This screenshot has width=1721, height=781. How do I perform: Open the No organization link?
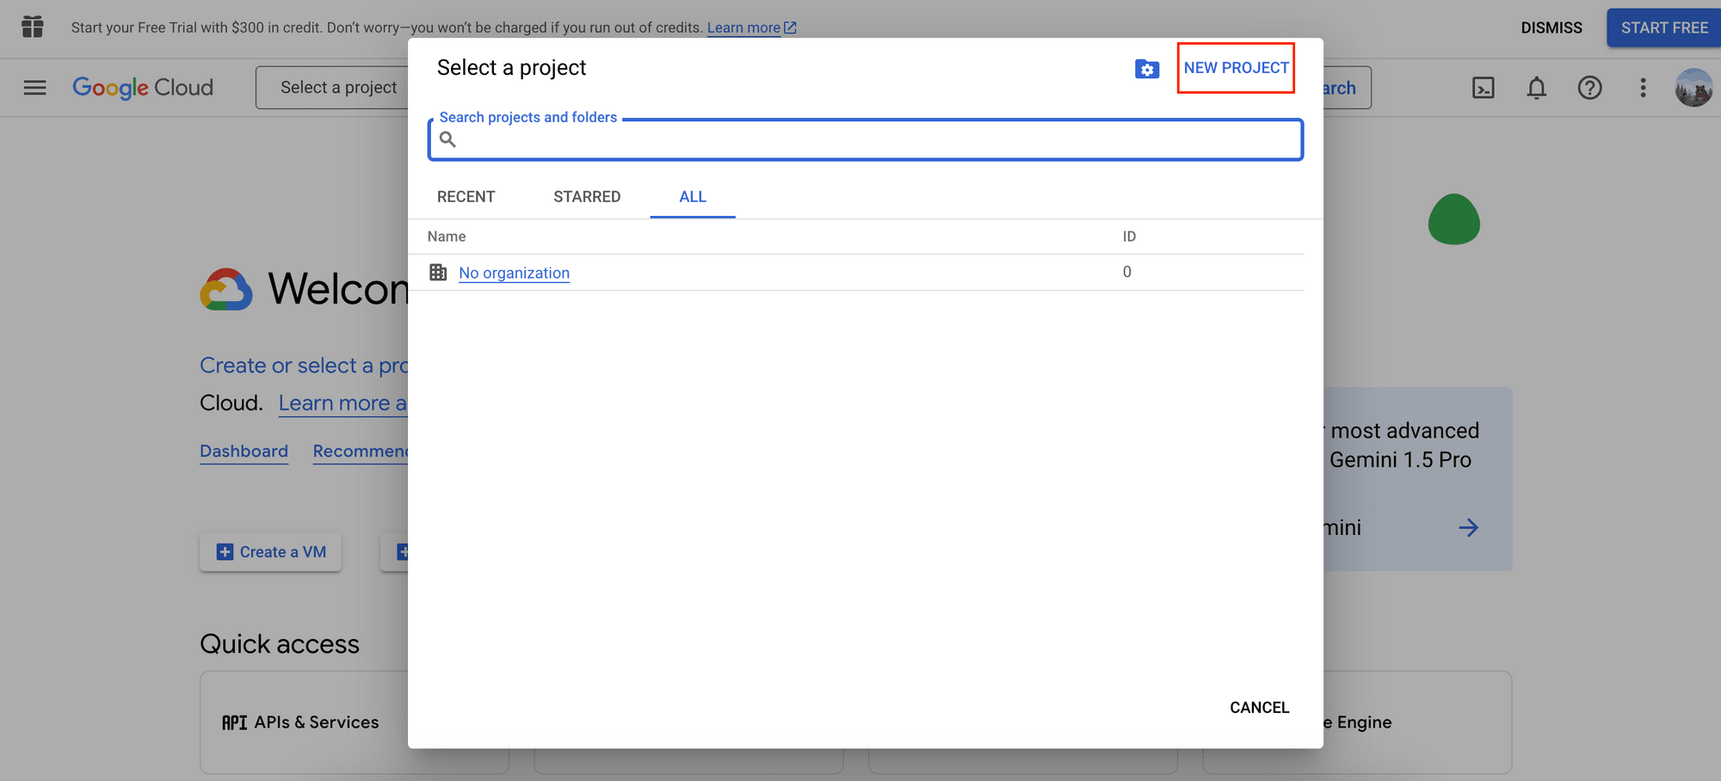tap(514, 273)
